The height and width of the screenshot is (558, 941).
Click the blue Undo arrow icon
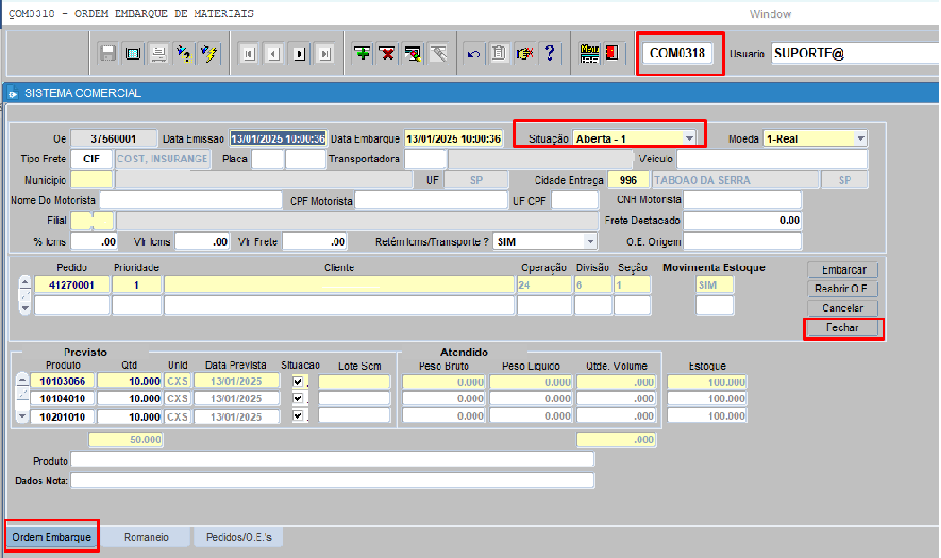coord(475,54)
